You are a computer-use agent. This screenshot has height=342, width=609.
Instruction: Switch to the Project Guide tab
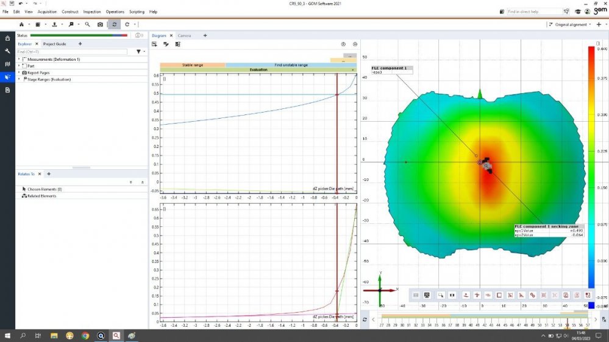[54, 44]
